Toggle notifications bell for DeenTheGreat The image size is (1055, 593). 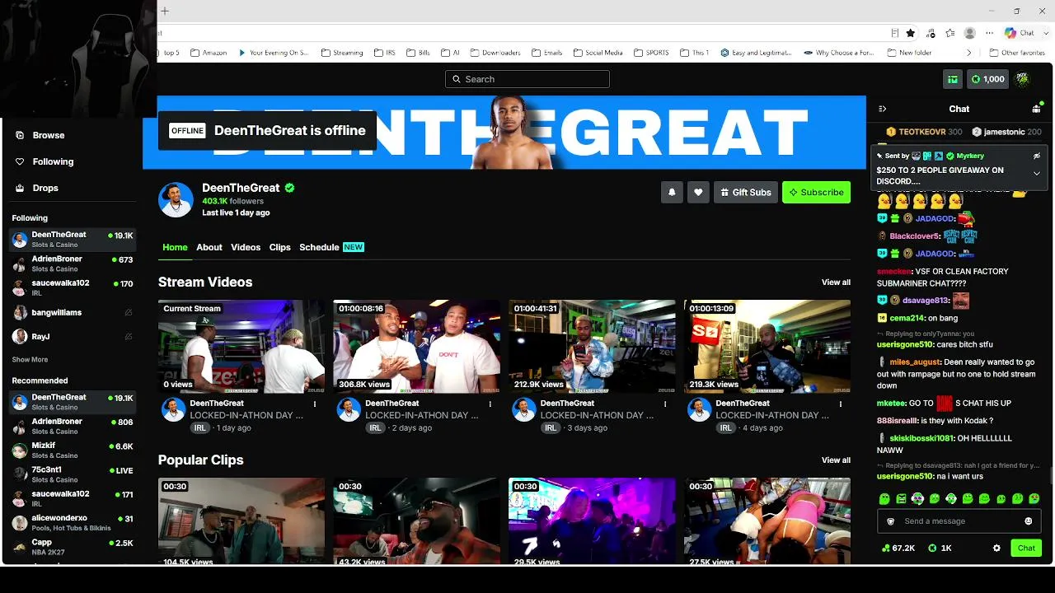coord(672,192)
